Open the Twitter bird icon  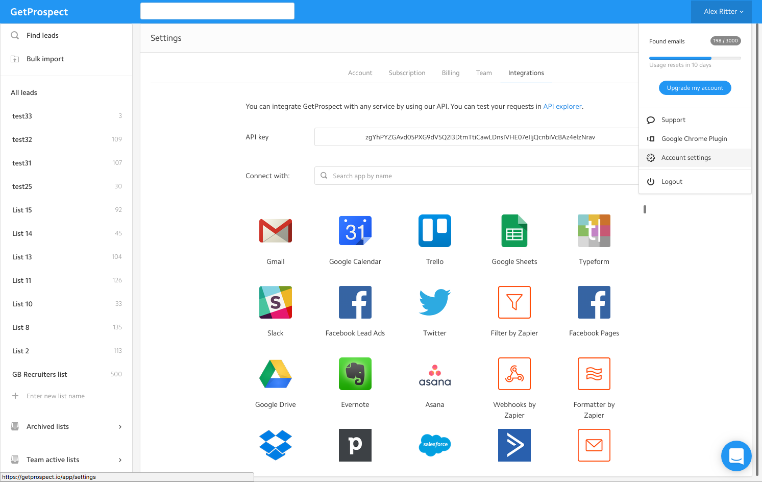coord(435,302)
